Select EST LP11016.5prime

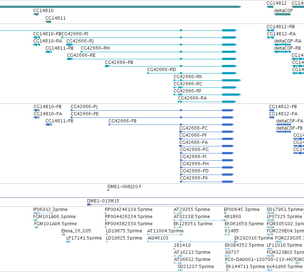coord(284,245)
